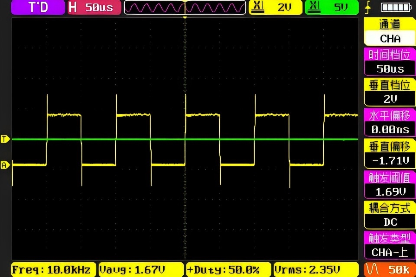Open the 50us time base setting
This screenshot has width=416, height=277.
point(390,69)
